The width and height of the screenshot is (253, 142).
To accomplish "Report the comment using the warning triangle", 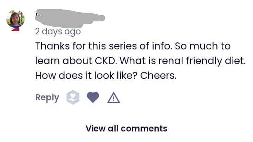I will pyautogui.click(x=113, y=98).
